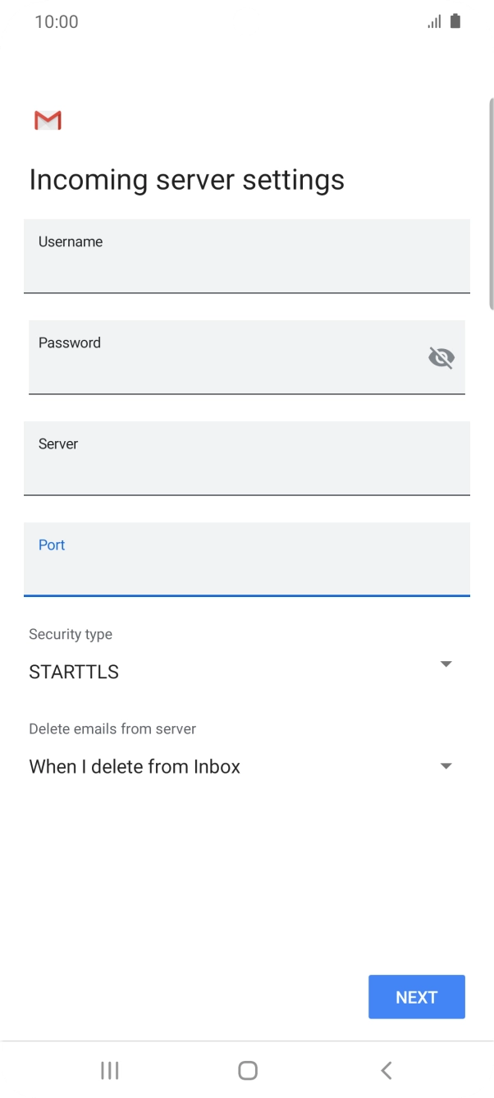This screenshot has width=494, height=1098.
Task: Select the Incoming server settings heading
Action: tap(186, 179)
